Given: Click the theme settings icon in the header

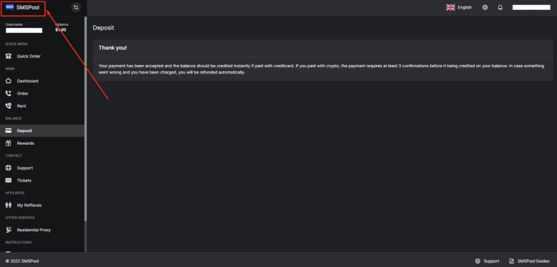Looking at the screenshot, I should coord(485,7).
